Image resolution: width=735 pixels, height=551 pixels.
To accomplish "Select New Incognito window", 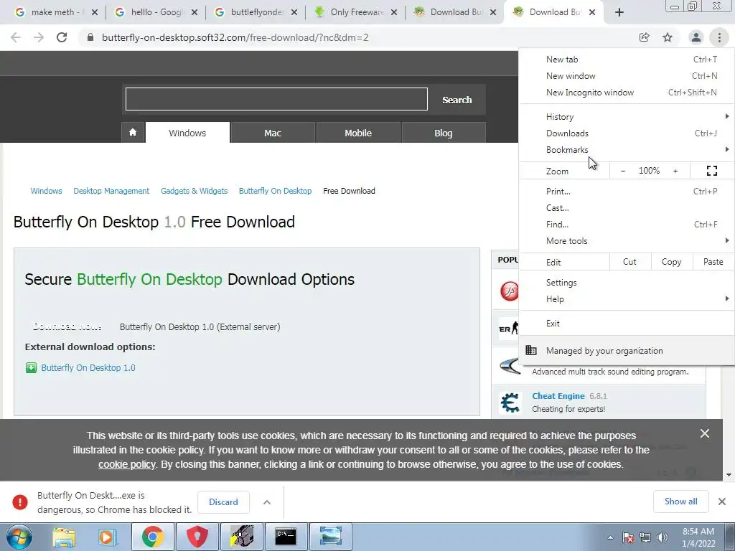I will 626,93.
